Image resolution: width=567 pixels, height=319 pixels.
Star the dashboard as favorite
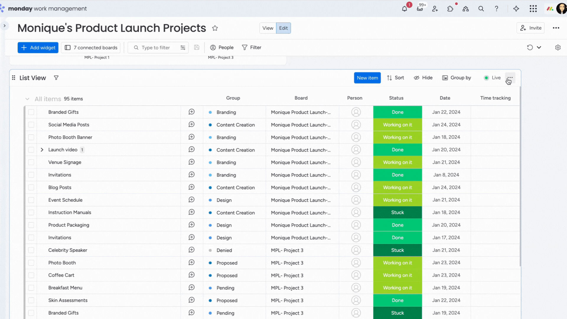(215, 28)
